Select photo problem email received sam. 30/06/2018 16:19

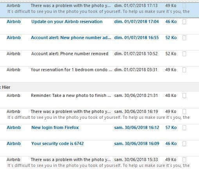(99, 116)
